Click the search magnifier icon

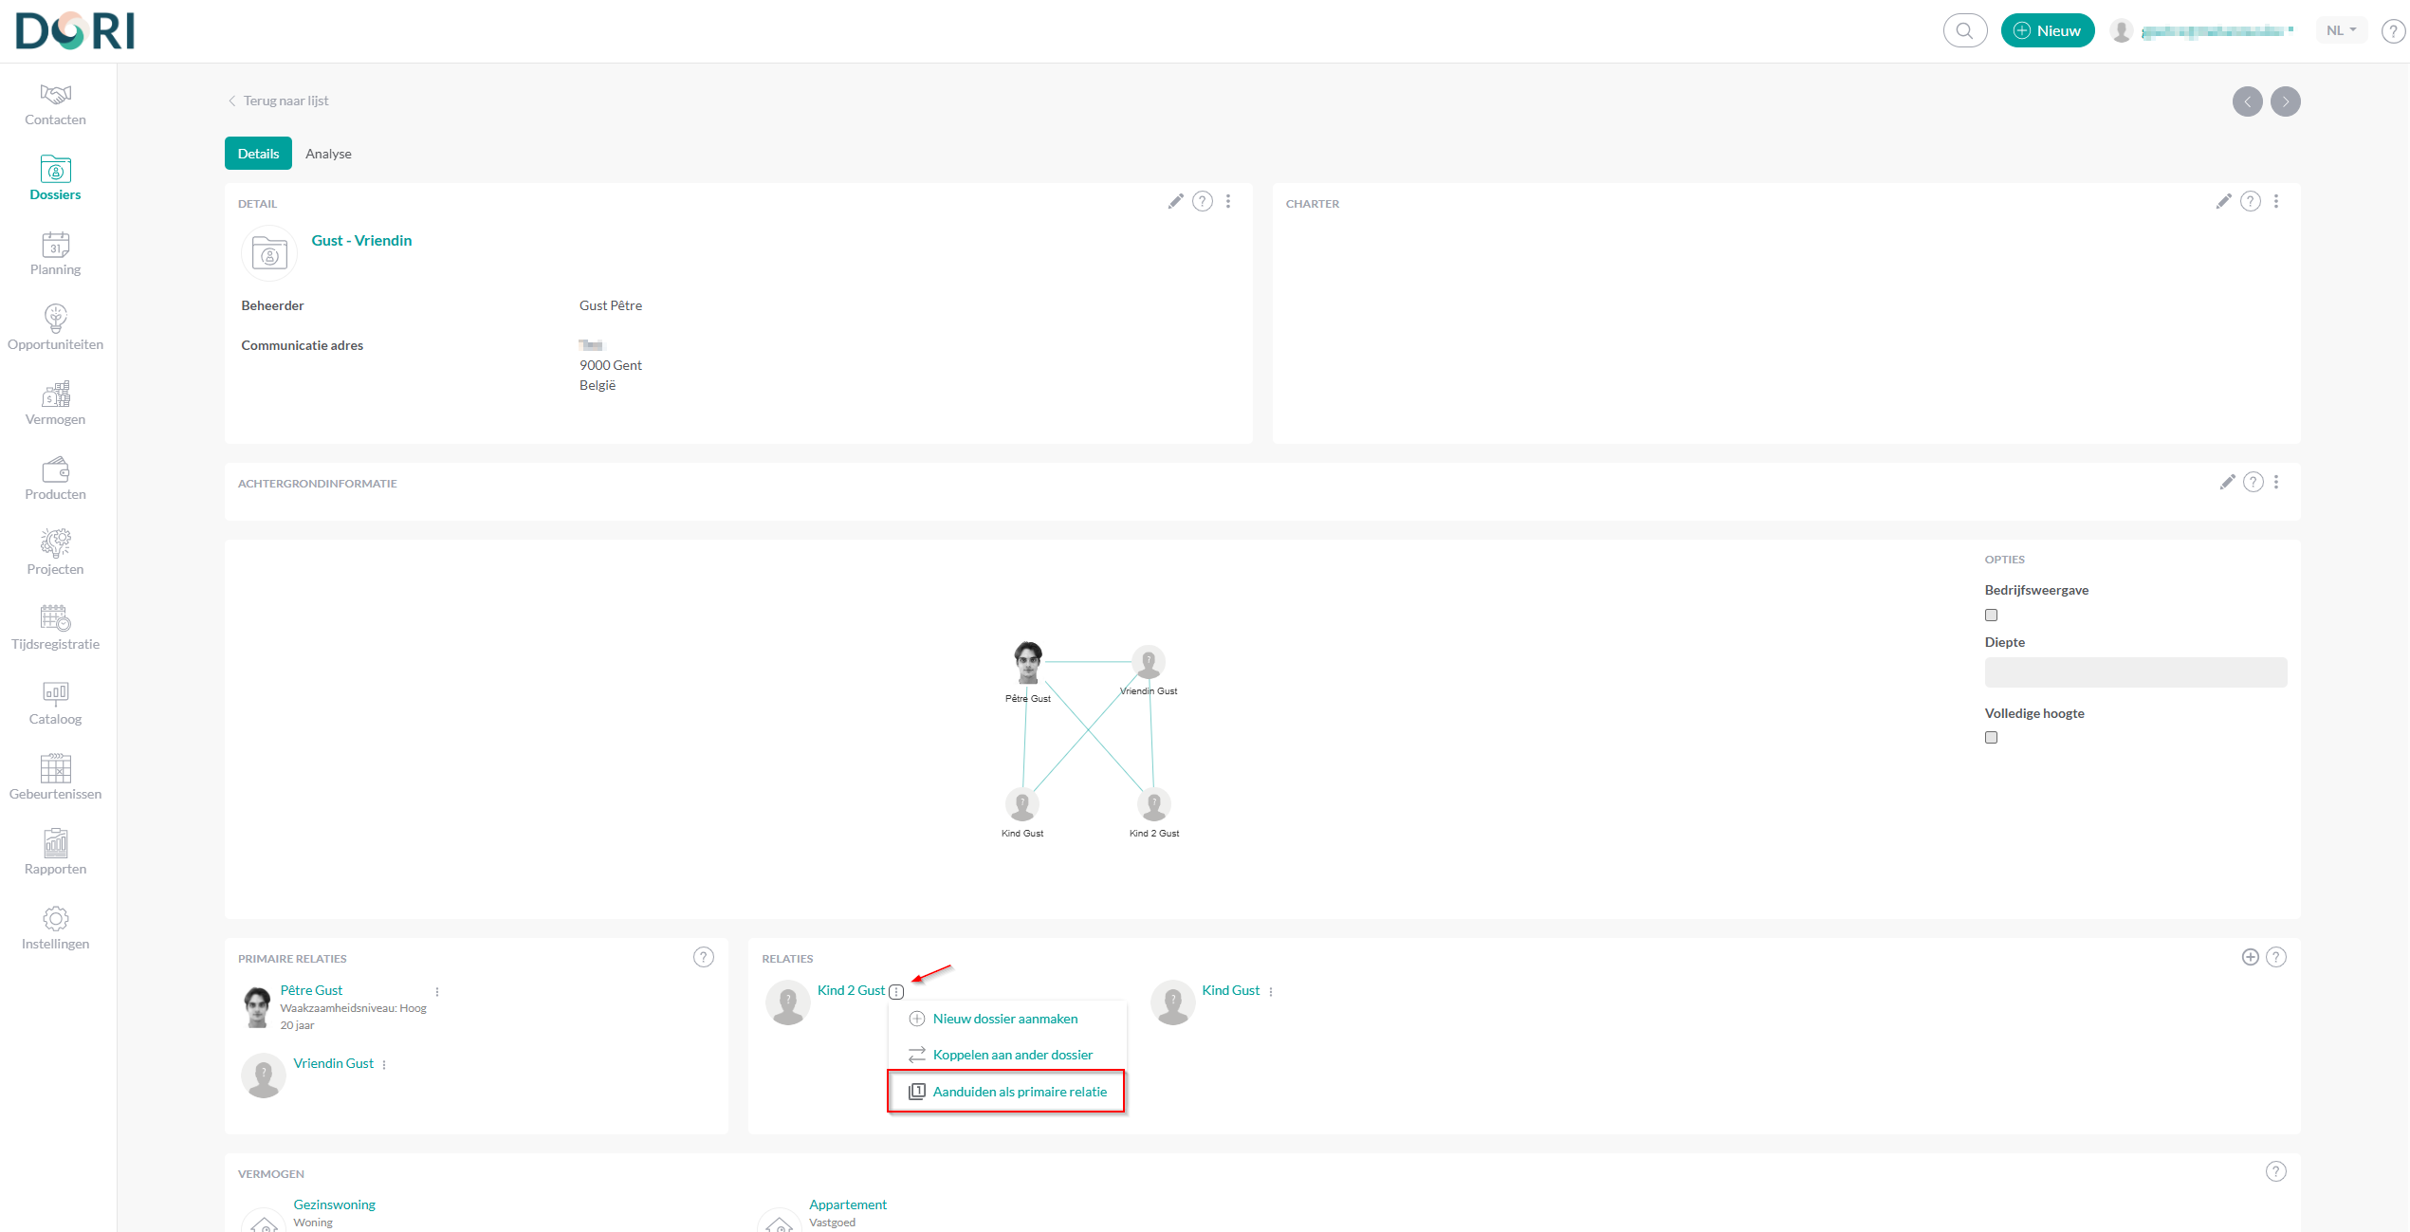pos(1964,30)
